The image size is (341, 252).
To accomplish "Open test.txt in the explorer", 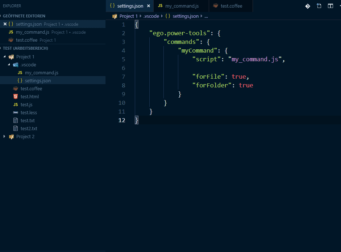I will click(x=53, y=120).
